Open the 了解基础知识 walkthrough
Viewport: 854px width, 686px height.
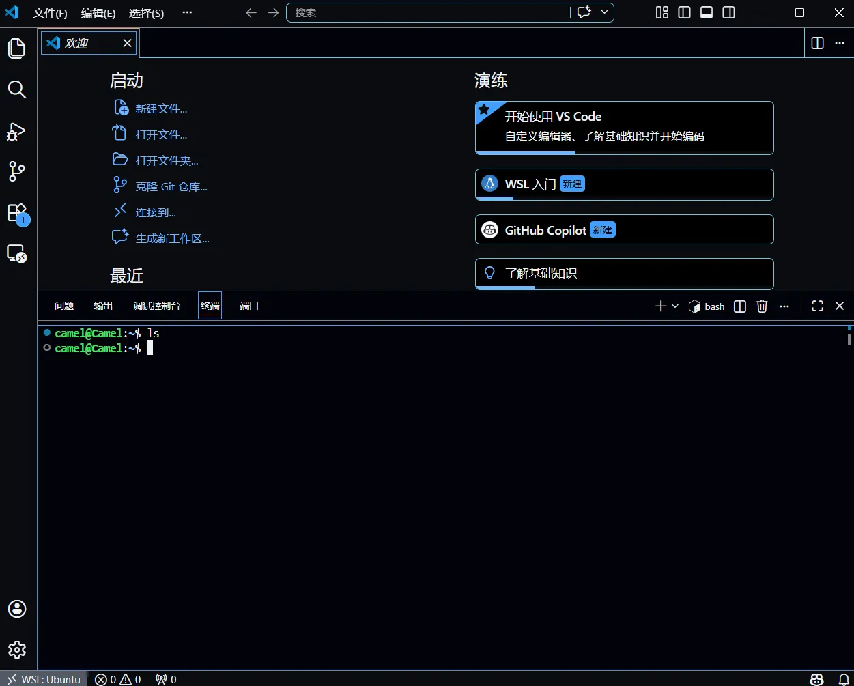coord(625,274)
